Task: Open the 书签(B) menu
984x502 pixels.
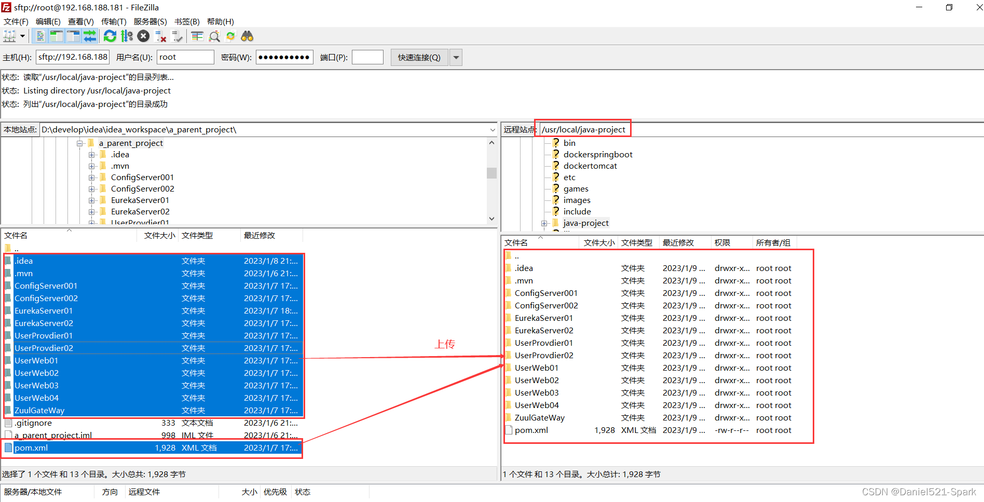Action: tap(187, 22)
